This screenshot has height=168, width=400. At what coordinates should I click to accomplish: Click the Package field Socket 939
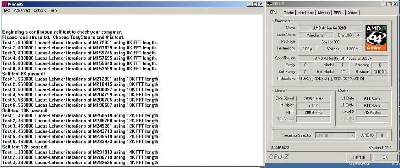[x=330, y=42]
